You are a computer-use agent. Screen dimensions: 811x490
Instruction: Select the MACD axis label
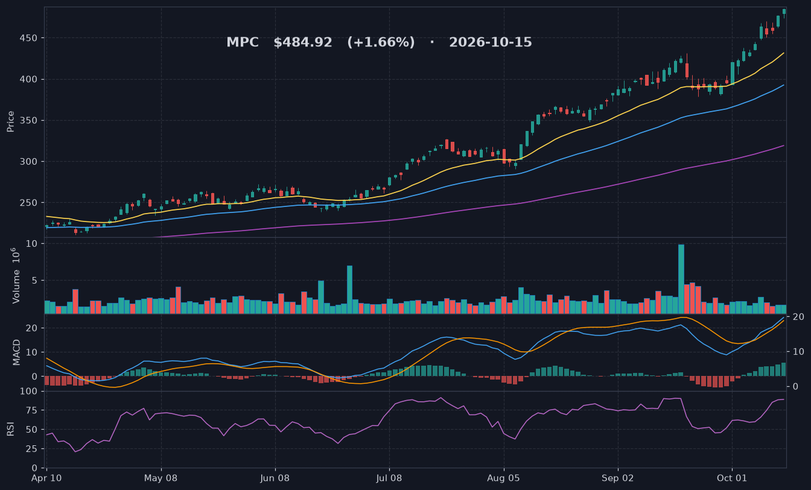tap(17, 352)
